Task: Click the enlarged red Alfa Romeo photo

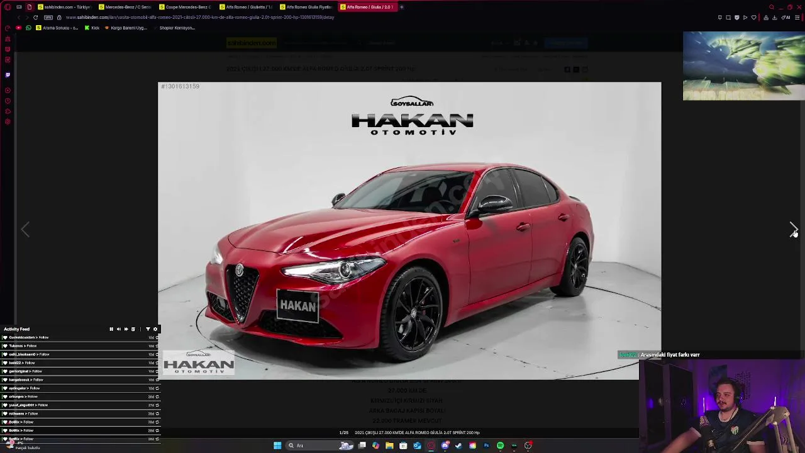Action: point(409,231)
